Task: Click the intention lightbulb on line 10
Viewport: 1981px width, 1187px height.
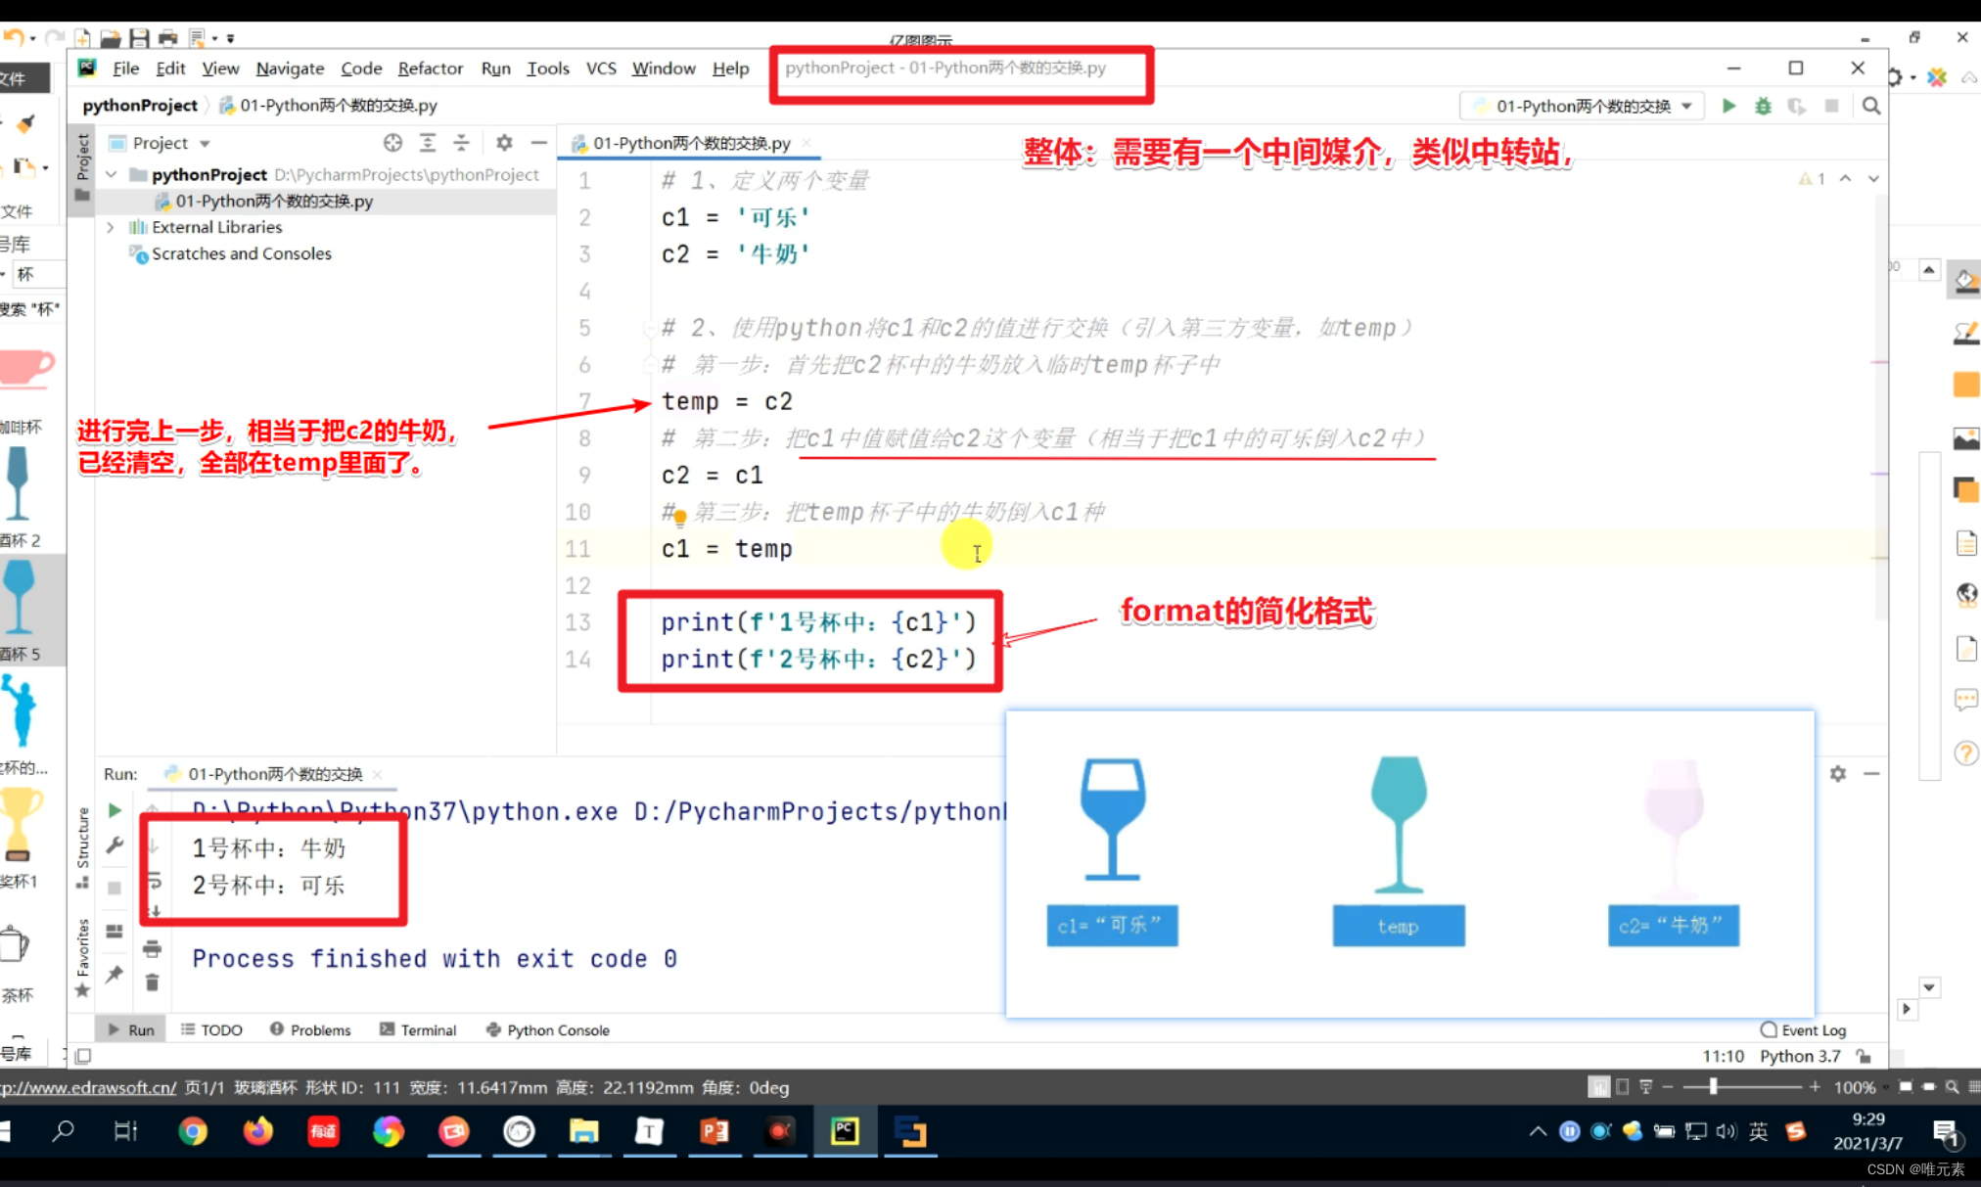Action: [x=679, y=518]
